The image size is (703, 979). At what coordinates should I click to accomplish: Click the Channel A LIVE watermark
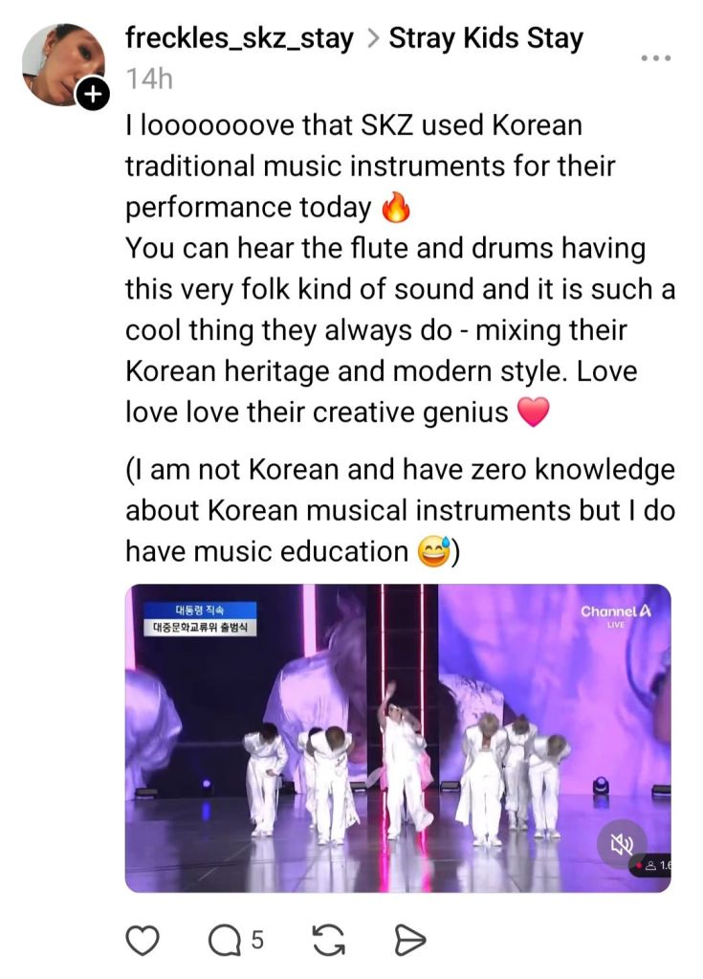616,614
